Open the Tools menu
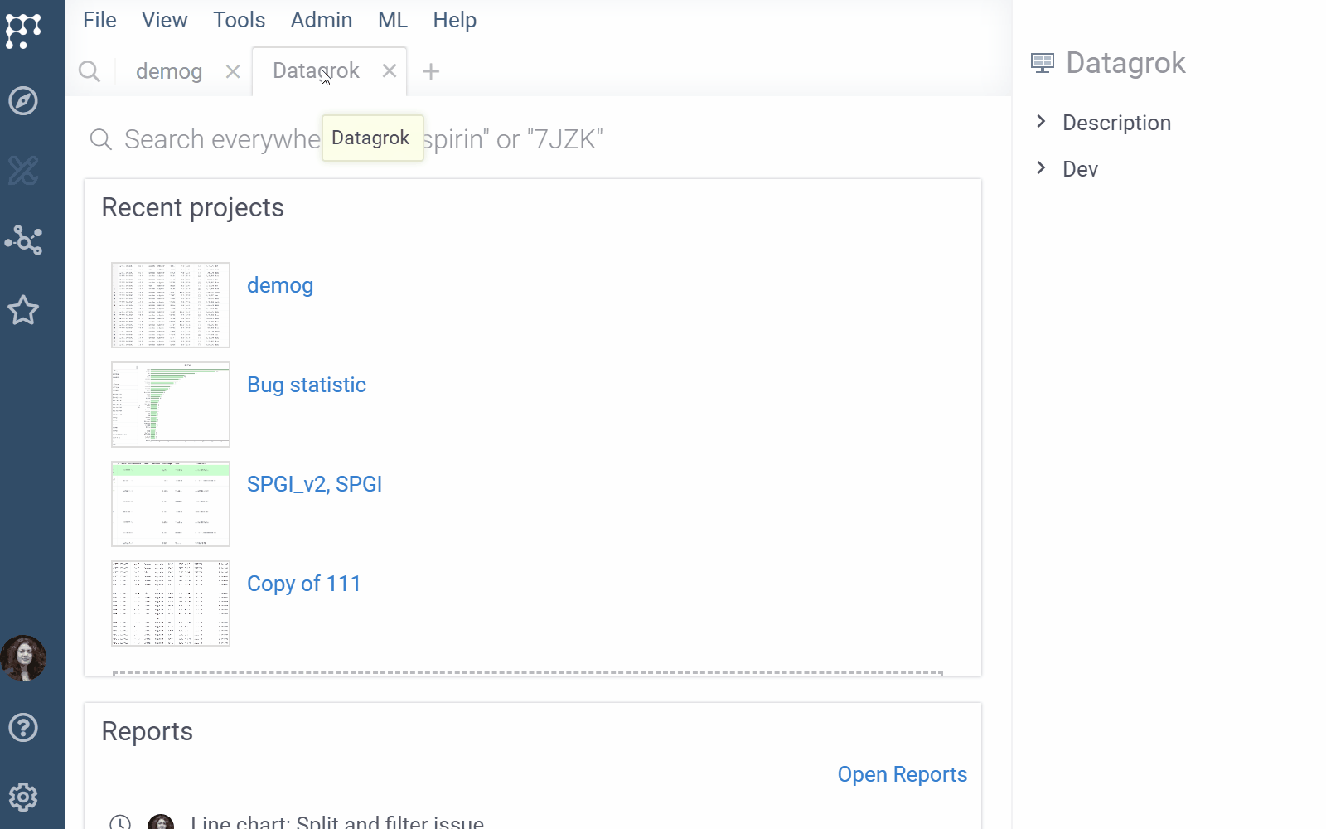The image size is (1326, 829). click(239, 20)
